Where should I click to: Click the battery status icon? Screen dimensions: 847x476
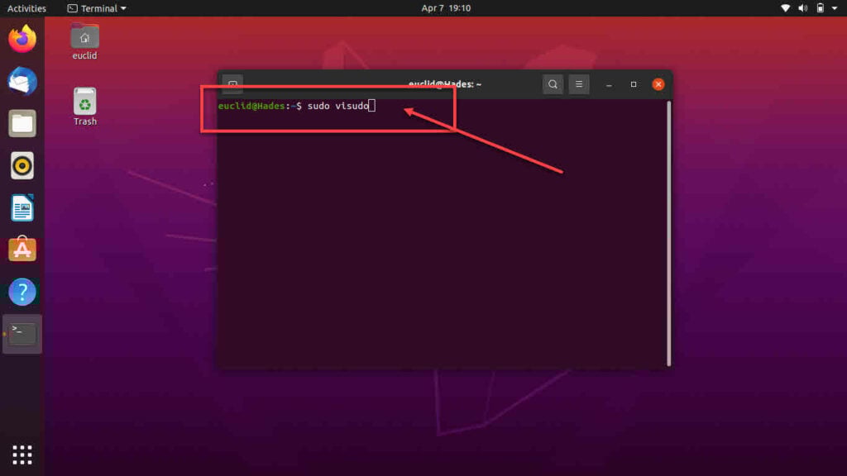[820, 8]
